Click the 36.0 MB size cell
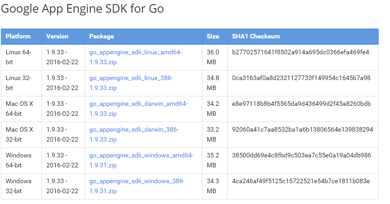390x204 pixels. click(213, 57)
